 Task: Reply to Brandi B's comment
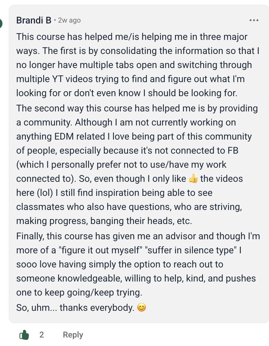click(x=73, y=335)
